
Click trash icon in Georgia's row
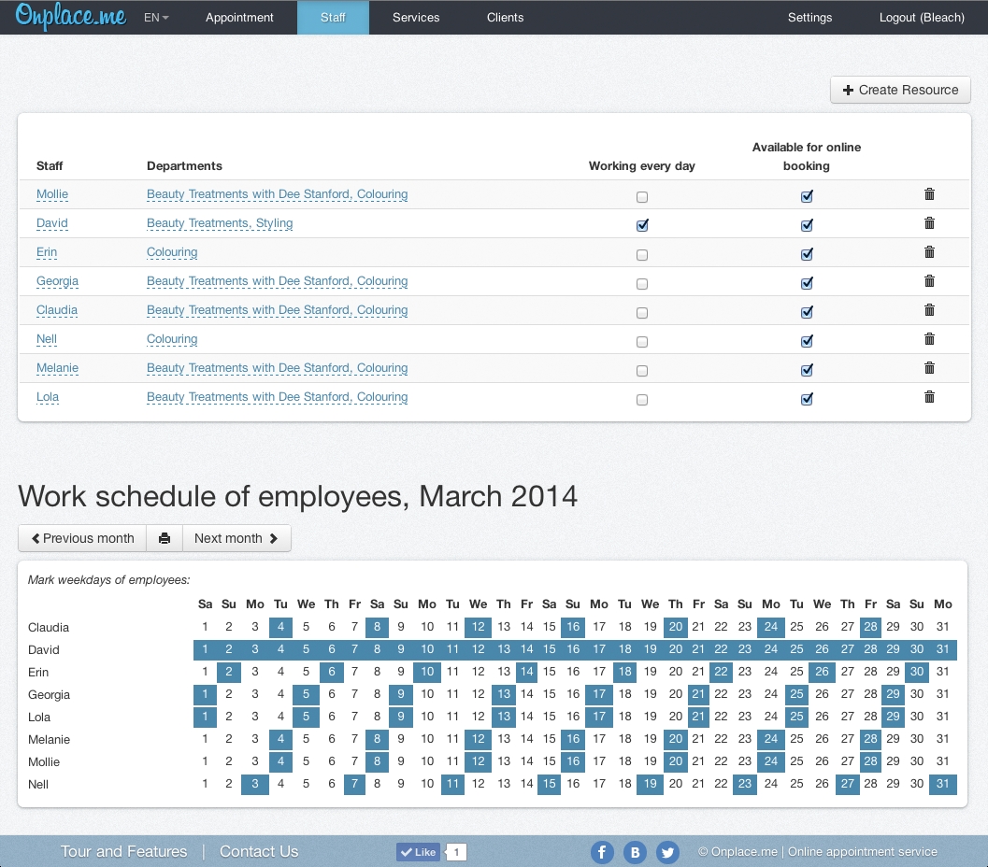pos(929,281)
